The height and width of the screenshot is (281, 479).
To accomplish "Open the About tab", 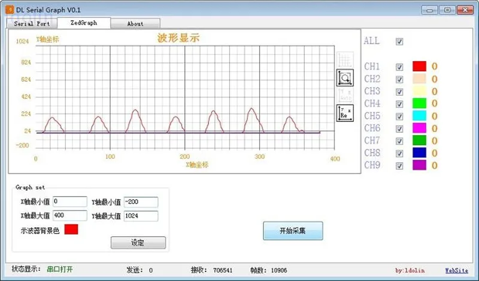I will (135, 23).
